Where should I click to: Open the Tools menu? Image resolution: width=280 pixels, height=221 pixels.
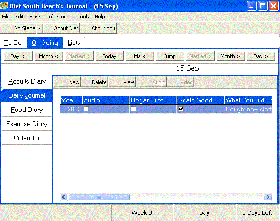83,17
